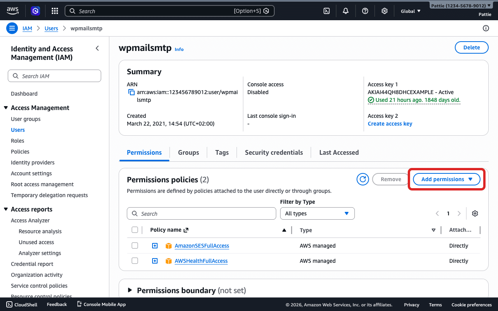Open the Global region selector
Screen dimensions: 498x311
click(411, 11)
